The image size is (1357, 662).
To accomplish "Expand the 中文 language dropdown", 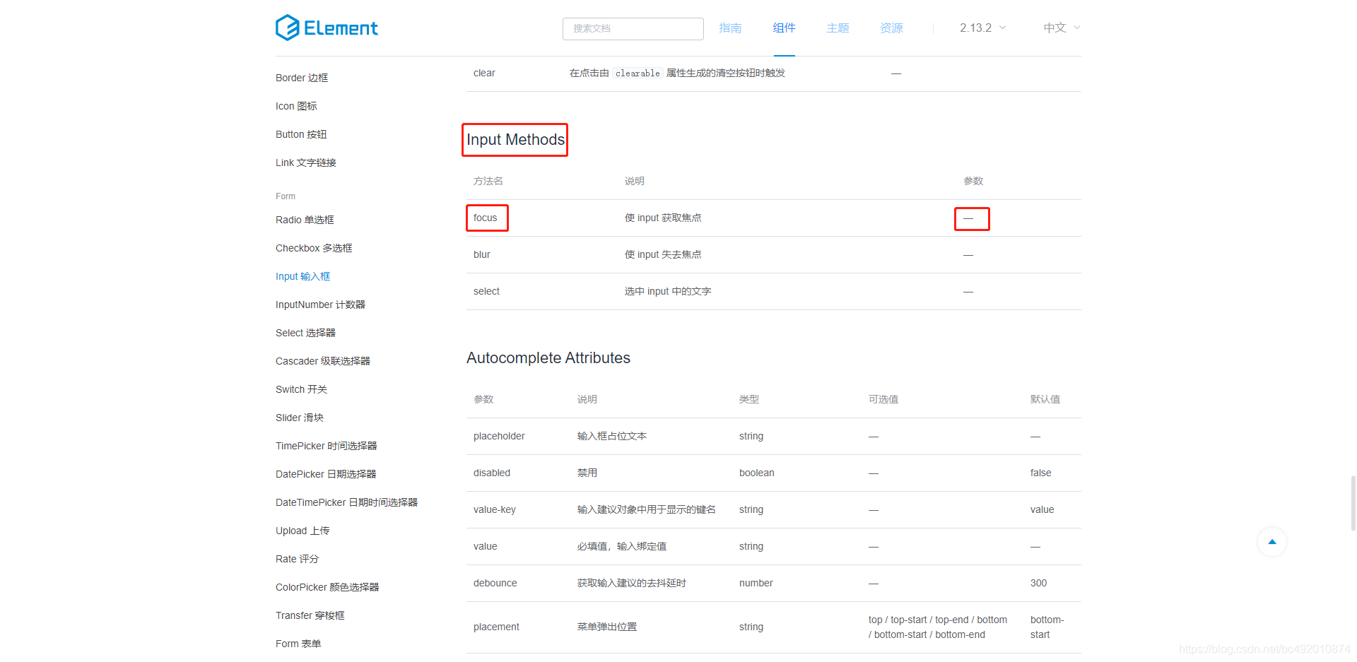I will click(x=1062, y=28).
